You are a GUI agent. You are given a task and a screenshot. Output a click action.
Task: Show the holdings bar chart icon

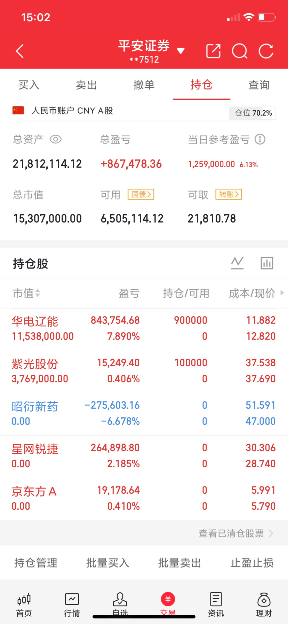coord(267,263)
